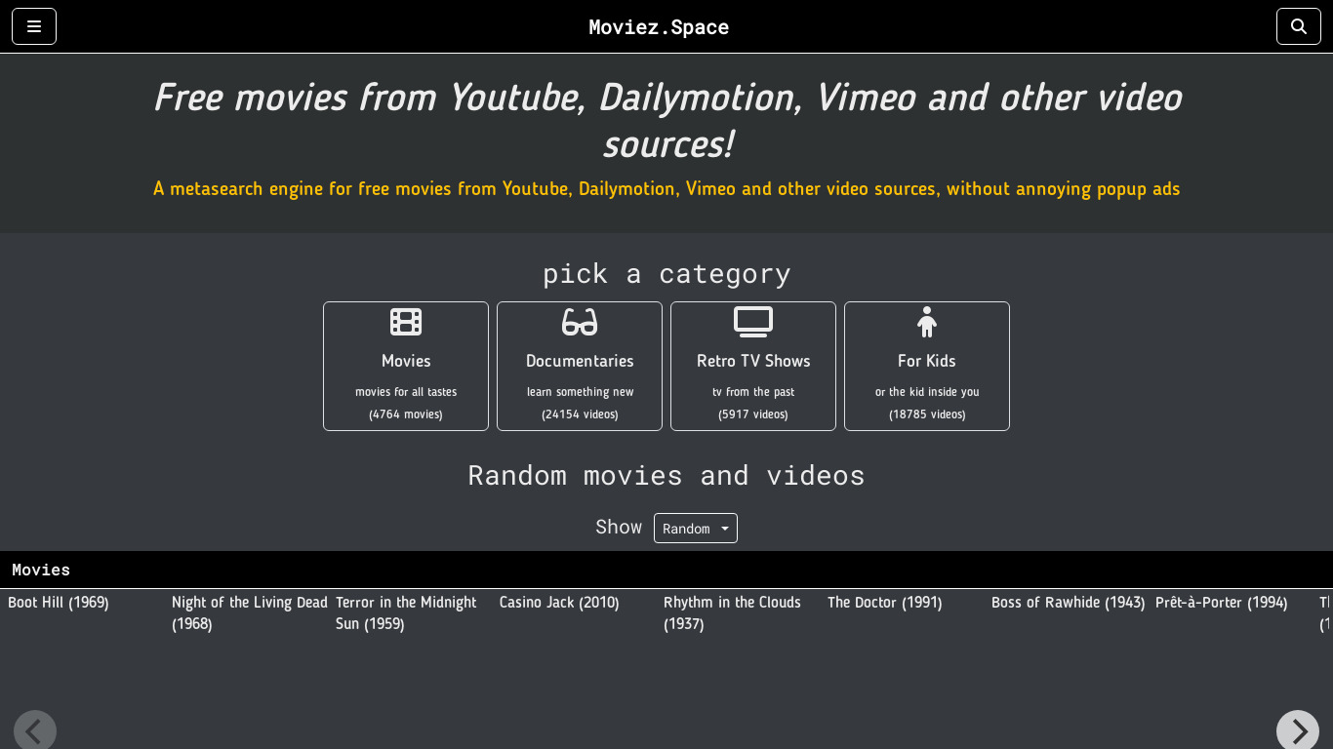1333x749 pixels.
Task: Click the glasses Documentaries icon
Action: 580,322
